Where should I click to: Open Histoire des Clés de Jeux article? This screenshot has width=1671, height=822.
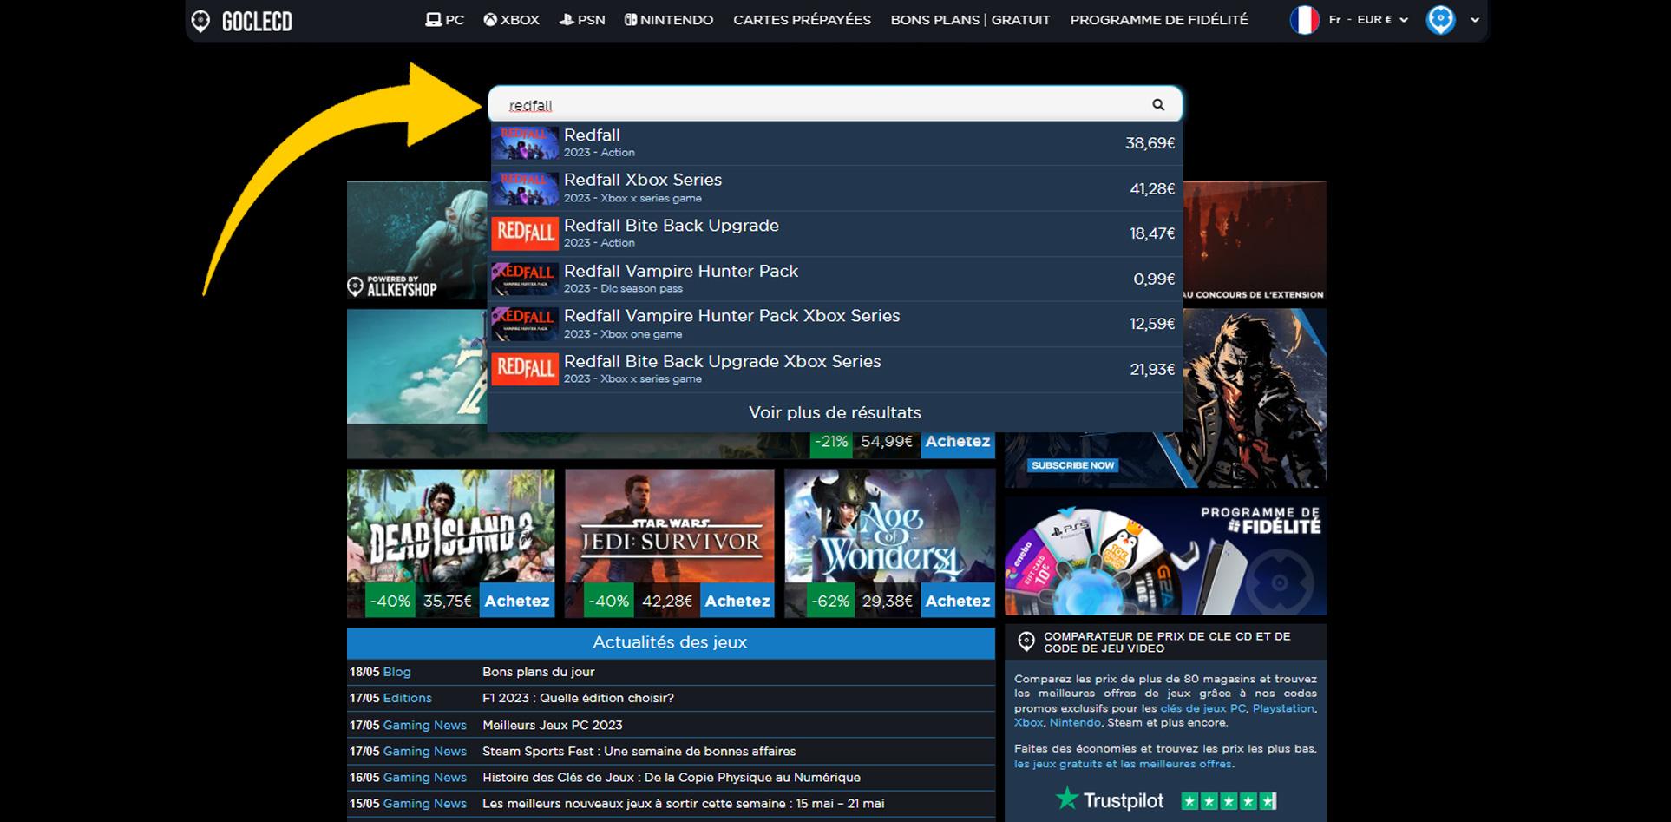click(x=671, y=778)
